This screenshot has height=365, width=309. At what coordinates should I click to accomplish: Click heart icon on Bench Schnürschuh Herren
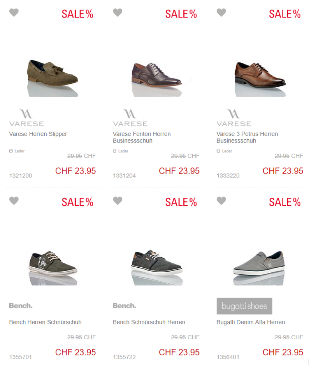click(x=117, y=201)
